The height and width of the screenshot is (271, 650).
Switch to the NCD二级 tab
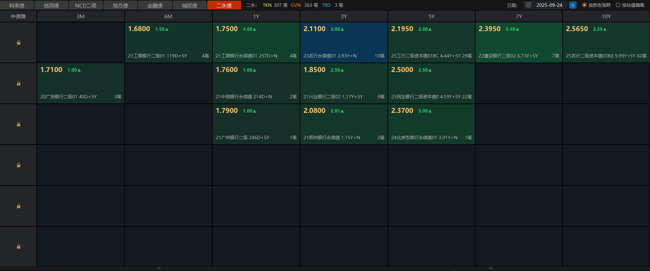point(86,5)
